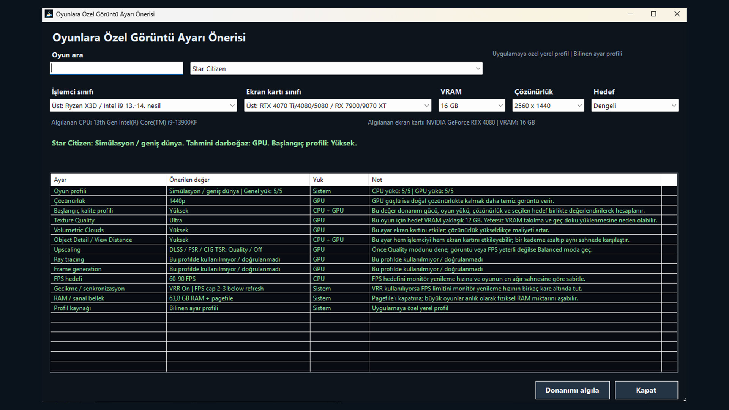Screen dimensions: 729x410
Task: Select the 'Gecikme / senkronizasyon' row
Action: tap(364, 289)
